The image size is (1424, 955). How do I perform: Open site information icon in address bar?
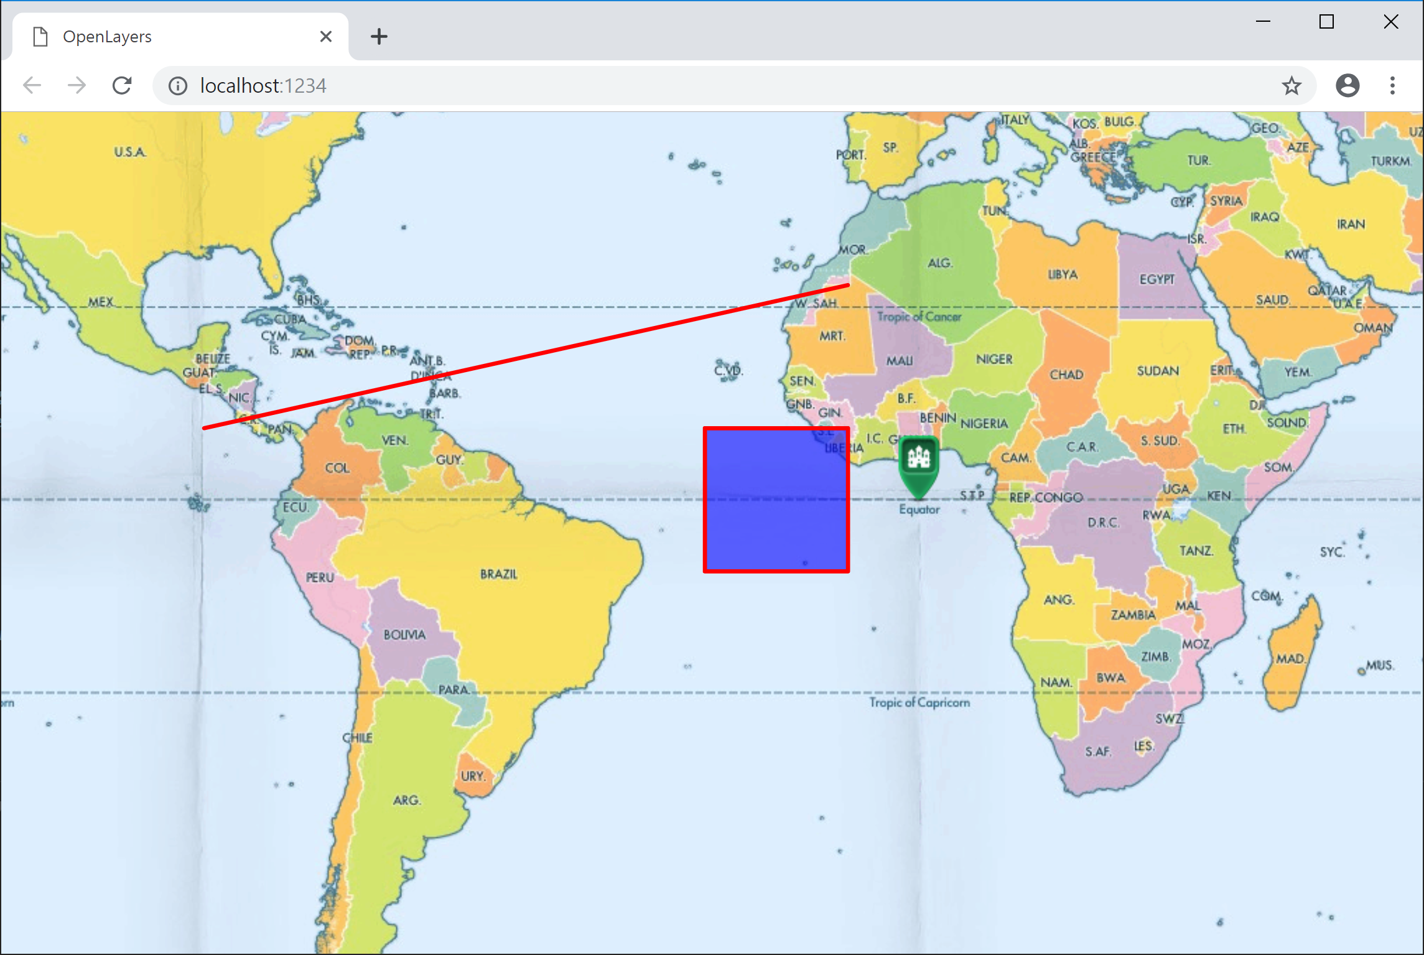tap(178, 86)
